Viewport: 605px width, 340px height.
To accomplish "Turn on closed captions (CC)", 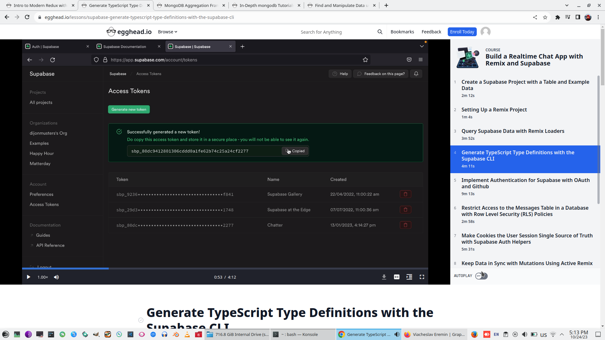I will 396,277.
